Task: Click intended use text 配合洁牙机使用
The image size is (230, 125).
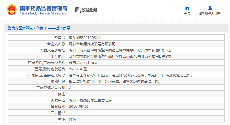Action: [x=115, y=82]
